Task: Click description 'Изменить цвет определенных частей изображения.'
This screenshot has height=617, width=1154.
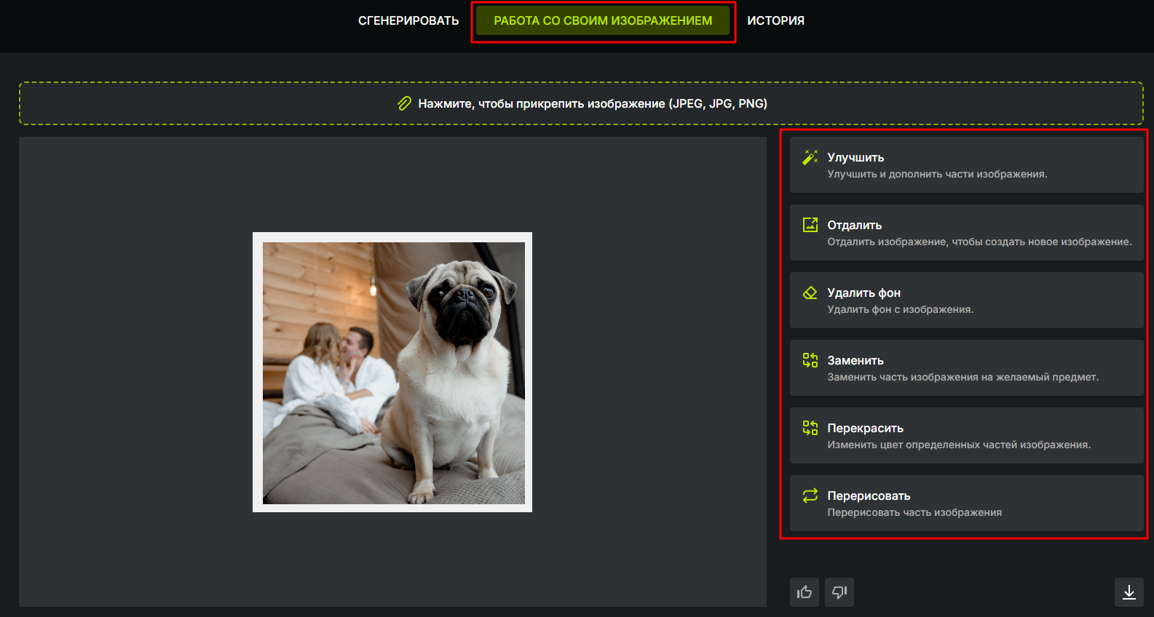Action: pos(959,445)
